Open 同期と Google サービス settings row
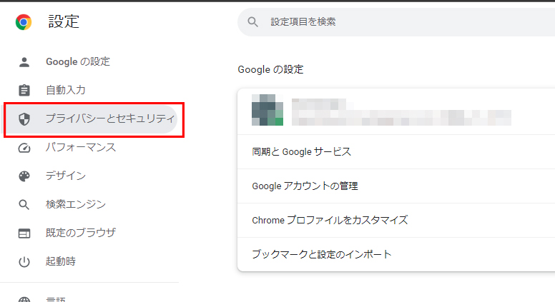This screenshot has height=302, width=555. pos(396,152)
